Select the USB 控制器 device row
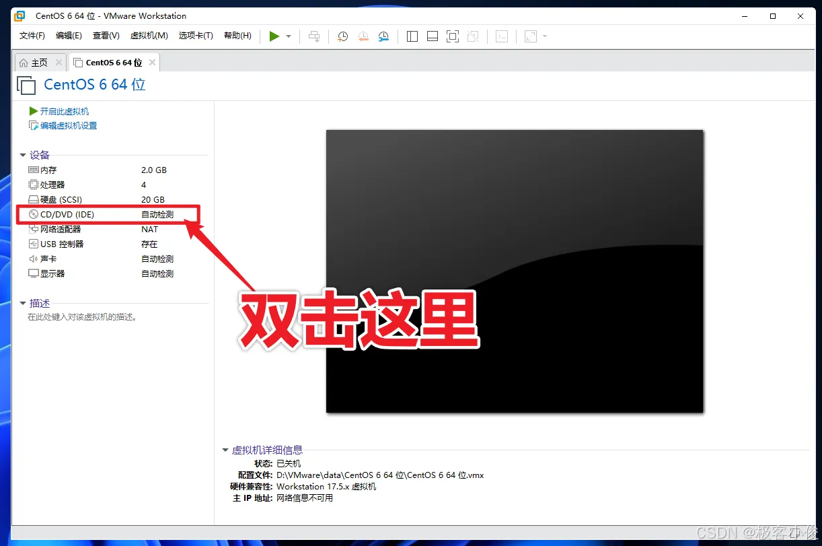Image resolution: width=822 pixels, height=546 pixels. point(113,244)
